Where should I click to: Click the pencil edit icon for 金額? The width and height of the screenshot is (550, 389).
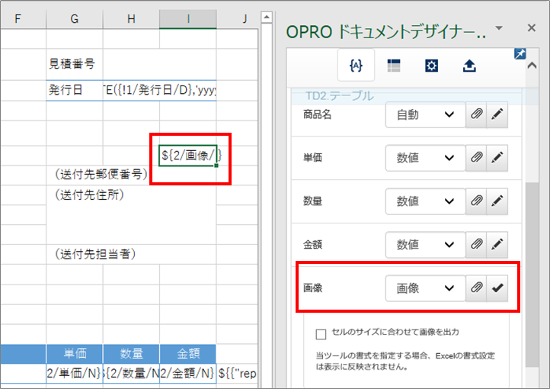(497, 245)
